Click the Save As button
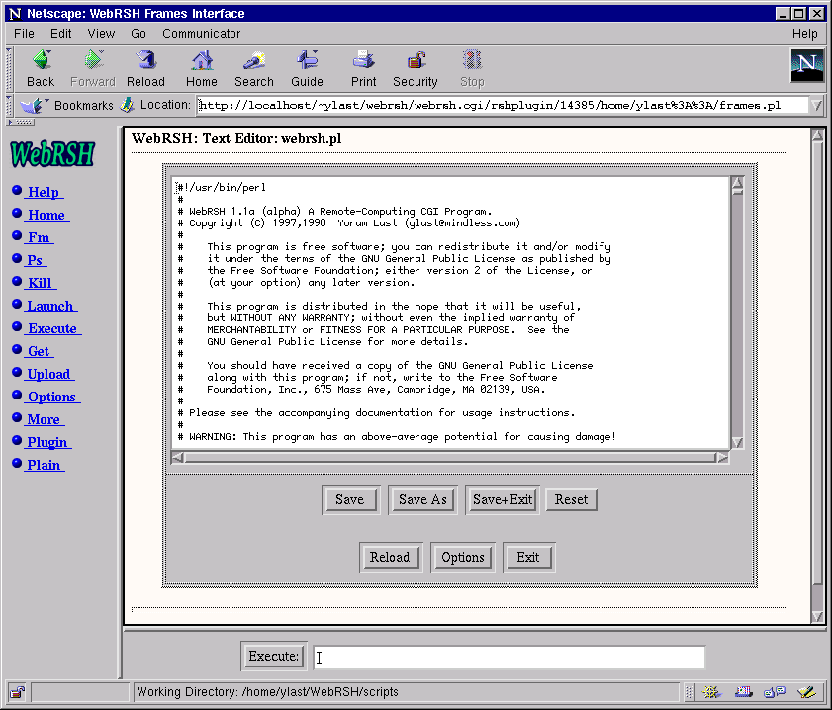832x710 pixels. pyautogui.click(x=422, y=500)
